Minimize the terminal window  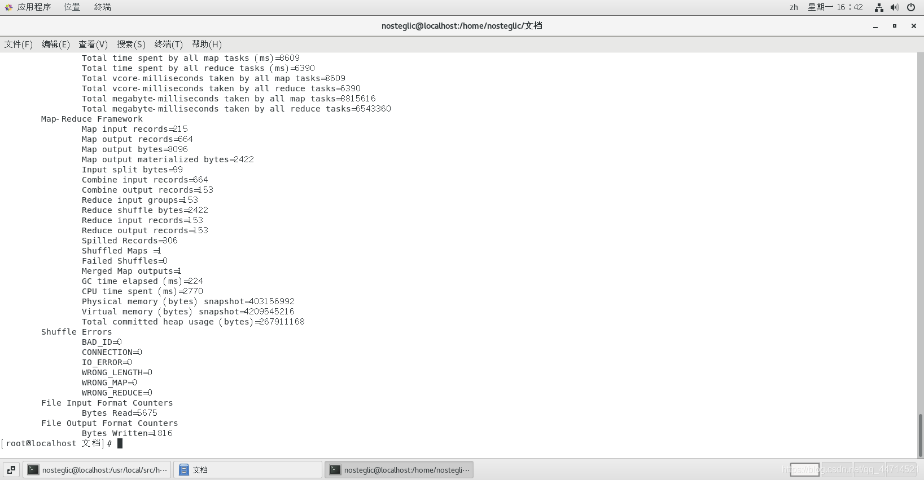(x=875, y=26)
